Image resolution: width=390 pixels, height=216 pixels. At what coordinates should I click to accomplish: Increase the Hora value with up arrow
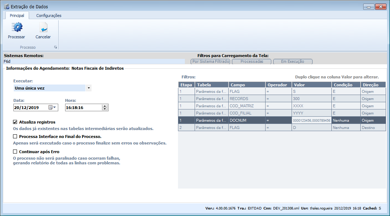[x=105, y=106]
